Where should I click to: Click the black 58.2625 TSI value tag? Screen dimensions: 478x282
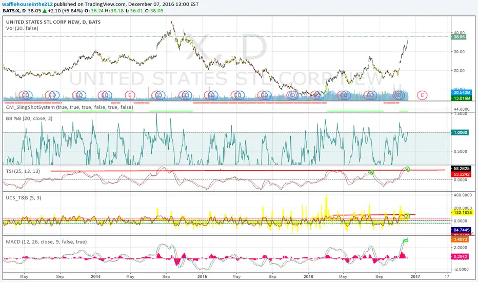462,168
